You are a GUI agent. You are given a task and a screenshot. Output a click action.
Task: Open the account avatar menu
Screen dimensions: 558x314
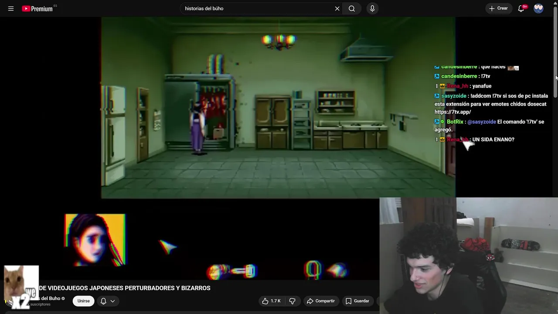[x=538, y=8]
